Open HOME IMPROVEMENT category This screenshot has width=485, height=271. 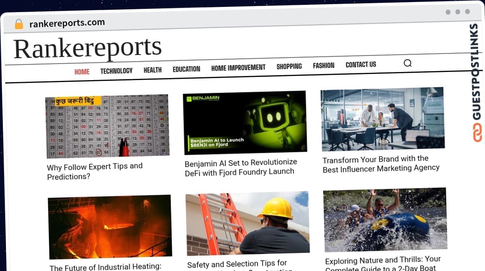(238, 68)
